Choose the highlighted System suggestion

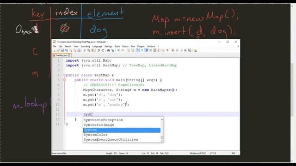coord(122,130)
